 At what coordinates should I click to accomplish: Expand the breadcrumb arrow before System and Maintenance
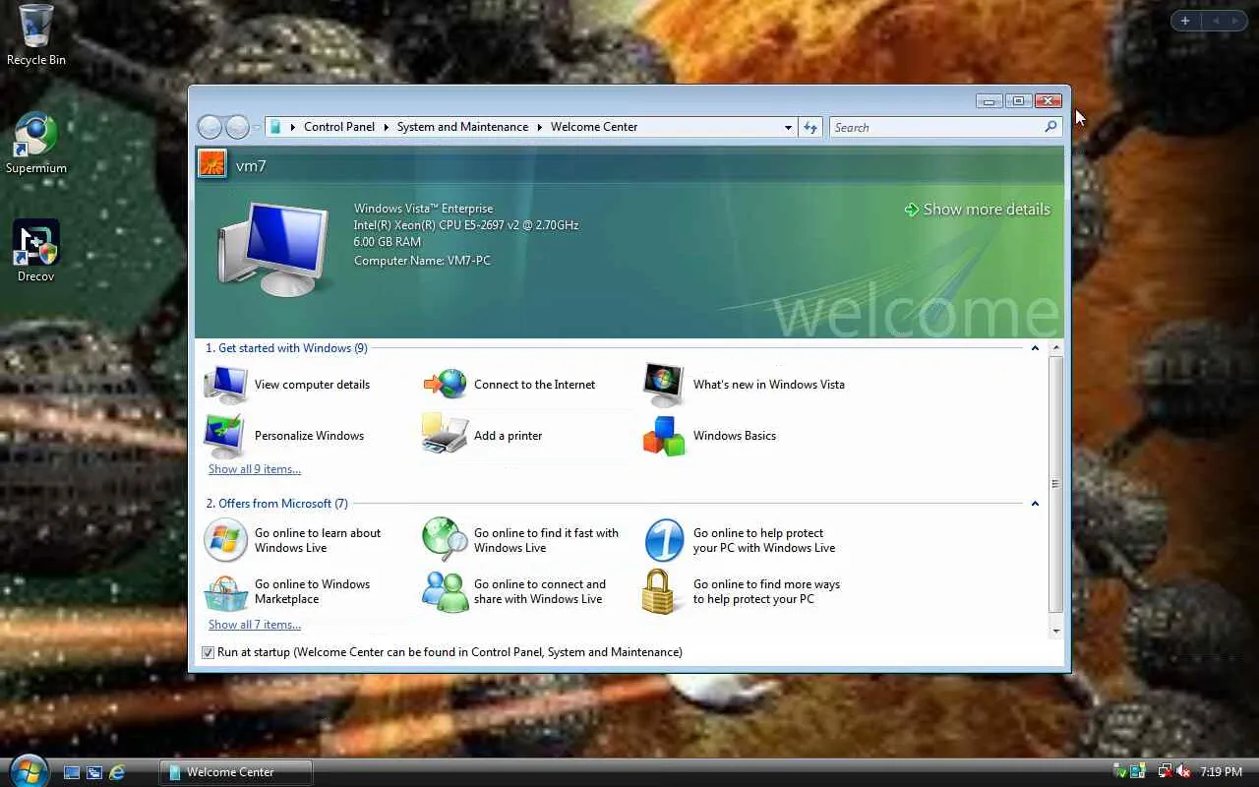[387, 127]
